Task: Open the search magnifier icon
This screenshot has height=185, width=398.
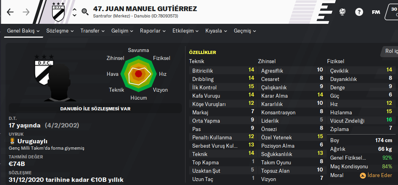Action: (85, 12)
